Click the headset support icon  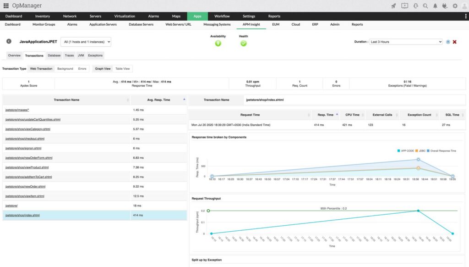[415, 6]
